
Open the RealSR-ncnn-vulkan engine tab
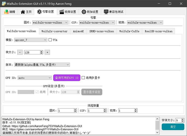[x=159, y=31]
